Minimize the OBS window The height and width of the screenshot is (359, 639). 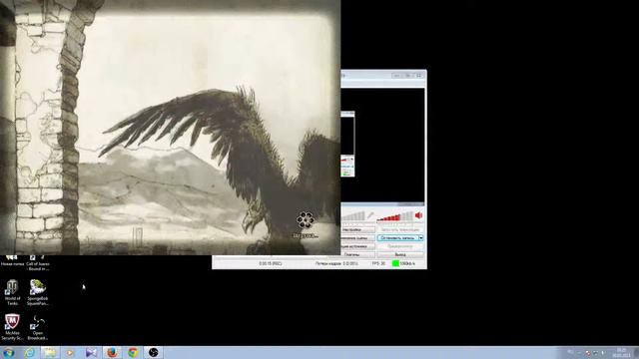point(396,76)
